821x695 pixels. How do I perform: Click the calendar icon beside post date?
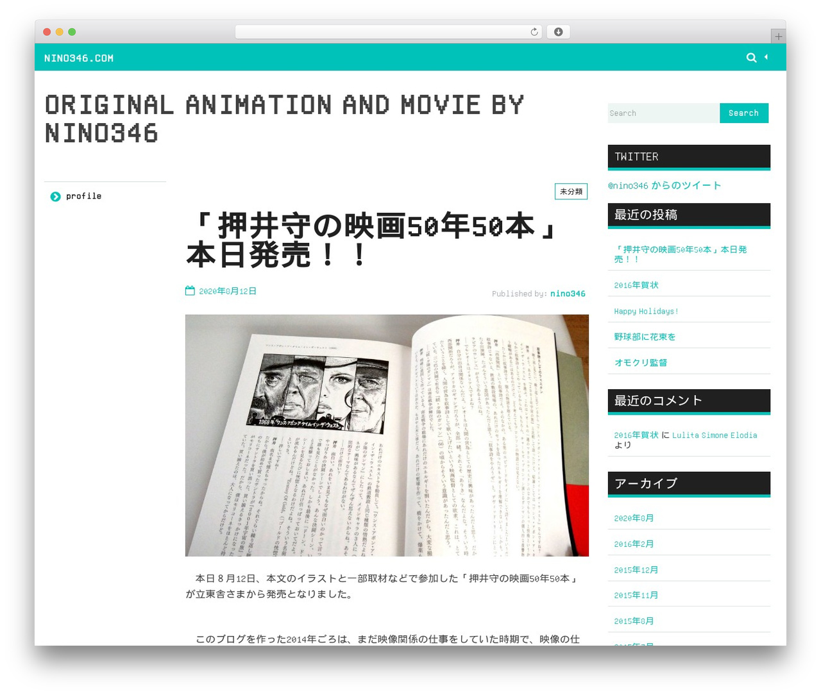190,290
